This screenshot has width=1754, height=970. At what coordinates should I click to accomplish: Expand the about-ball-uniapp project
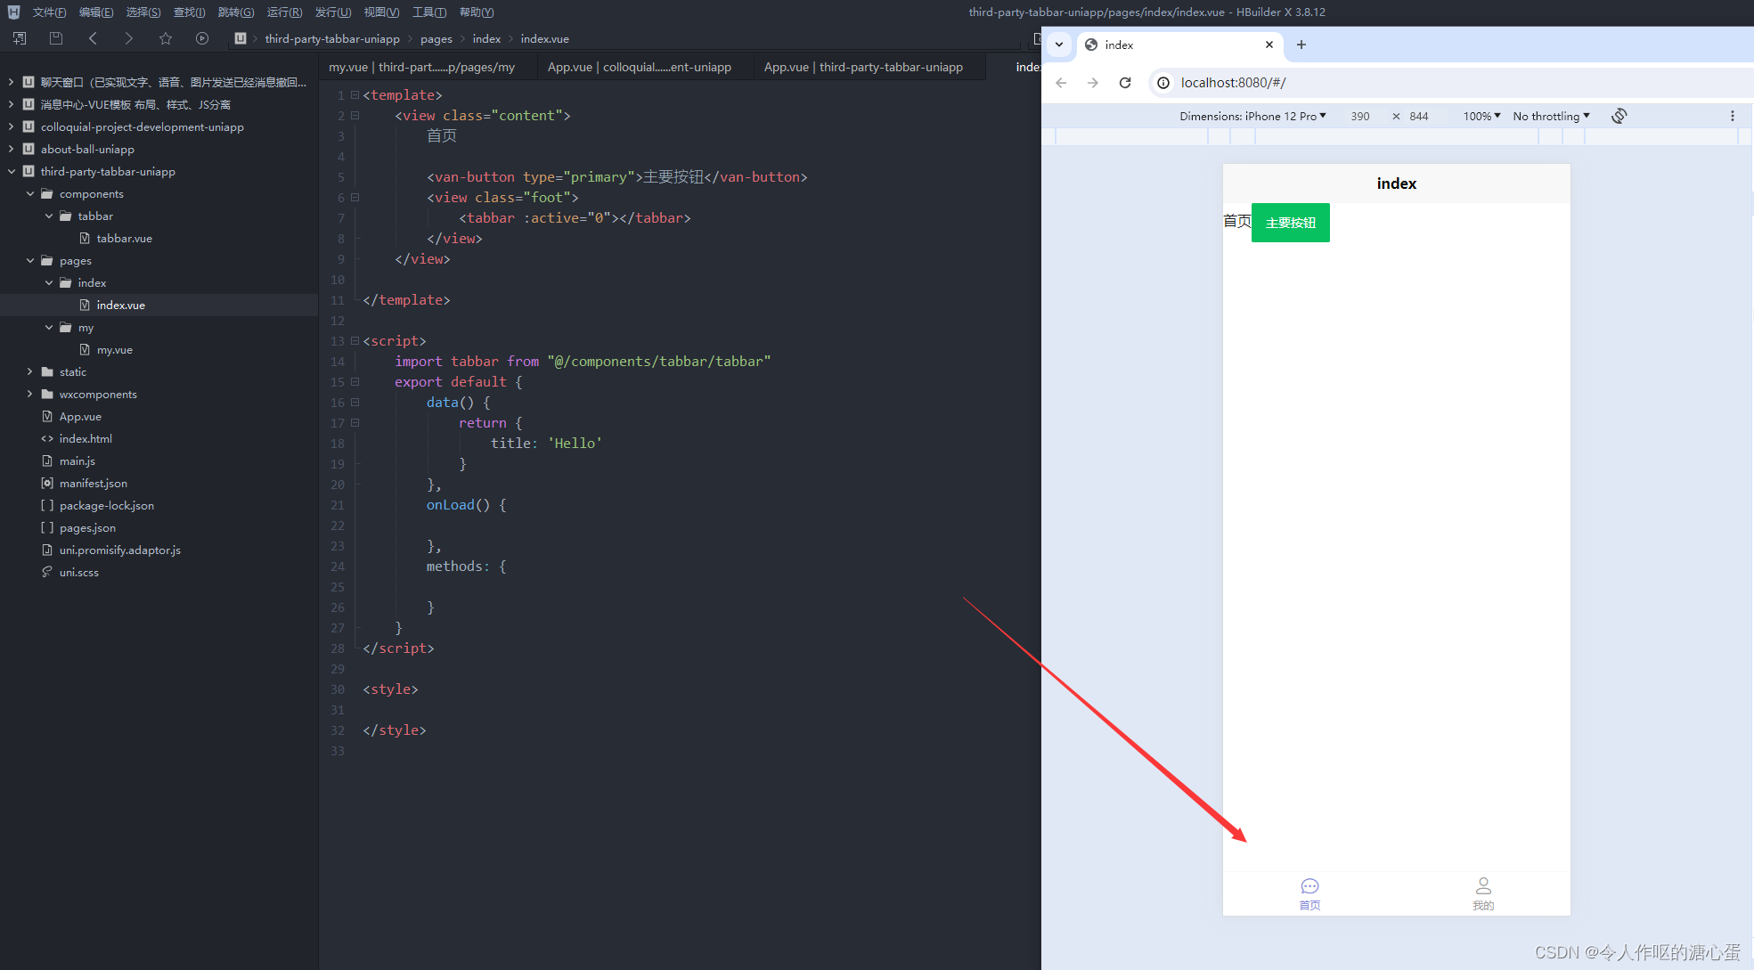12,149
